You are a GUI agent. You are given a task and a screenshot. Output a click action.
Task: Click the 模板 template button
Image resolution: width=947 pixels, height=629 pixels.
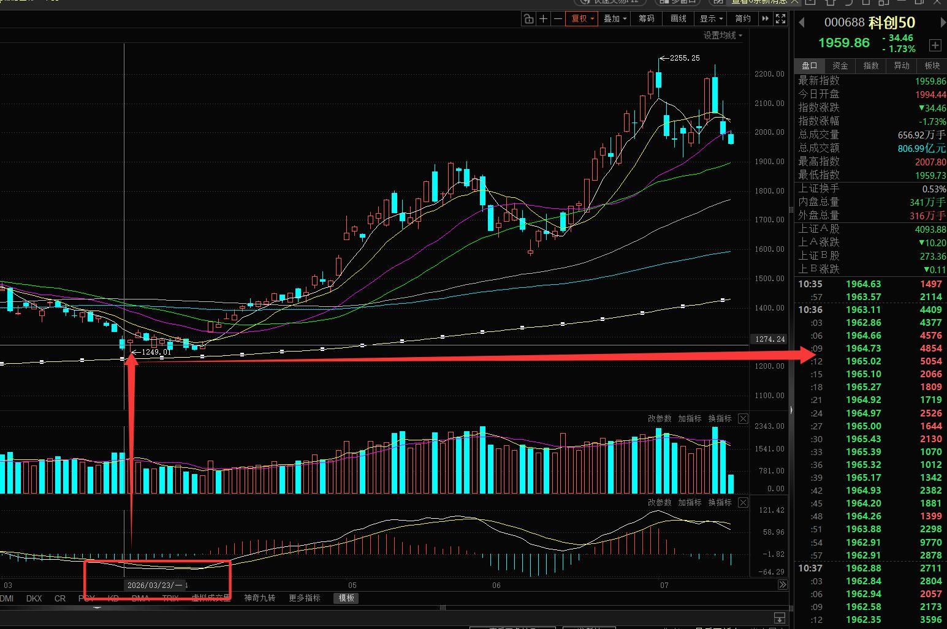346,598
